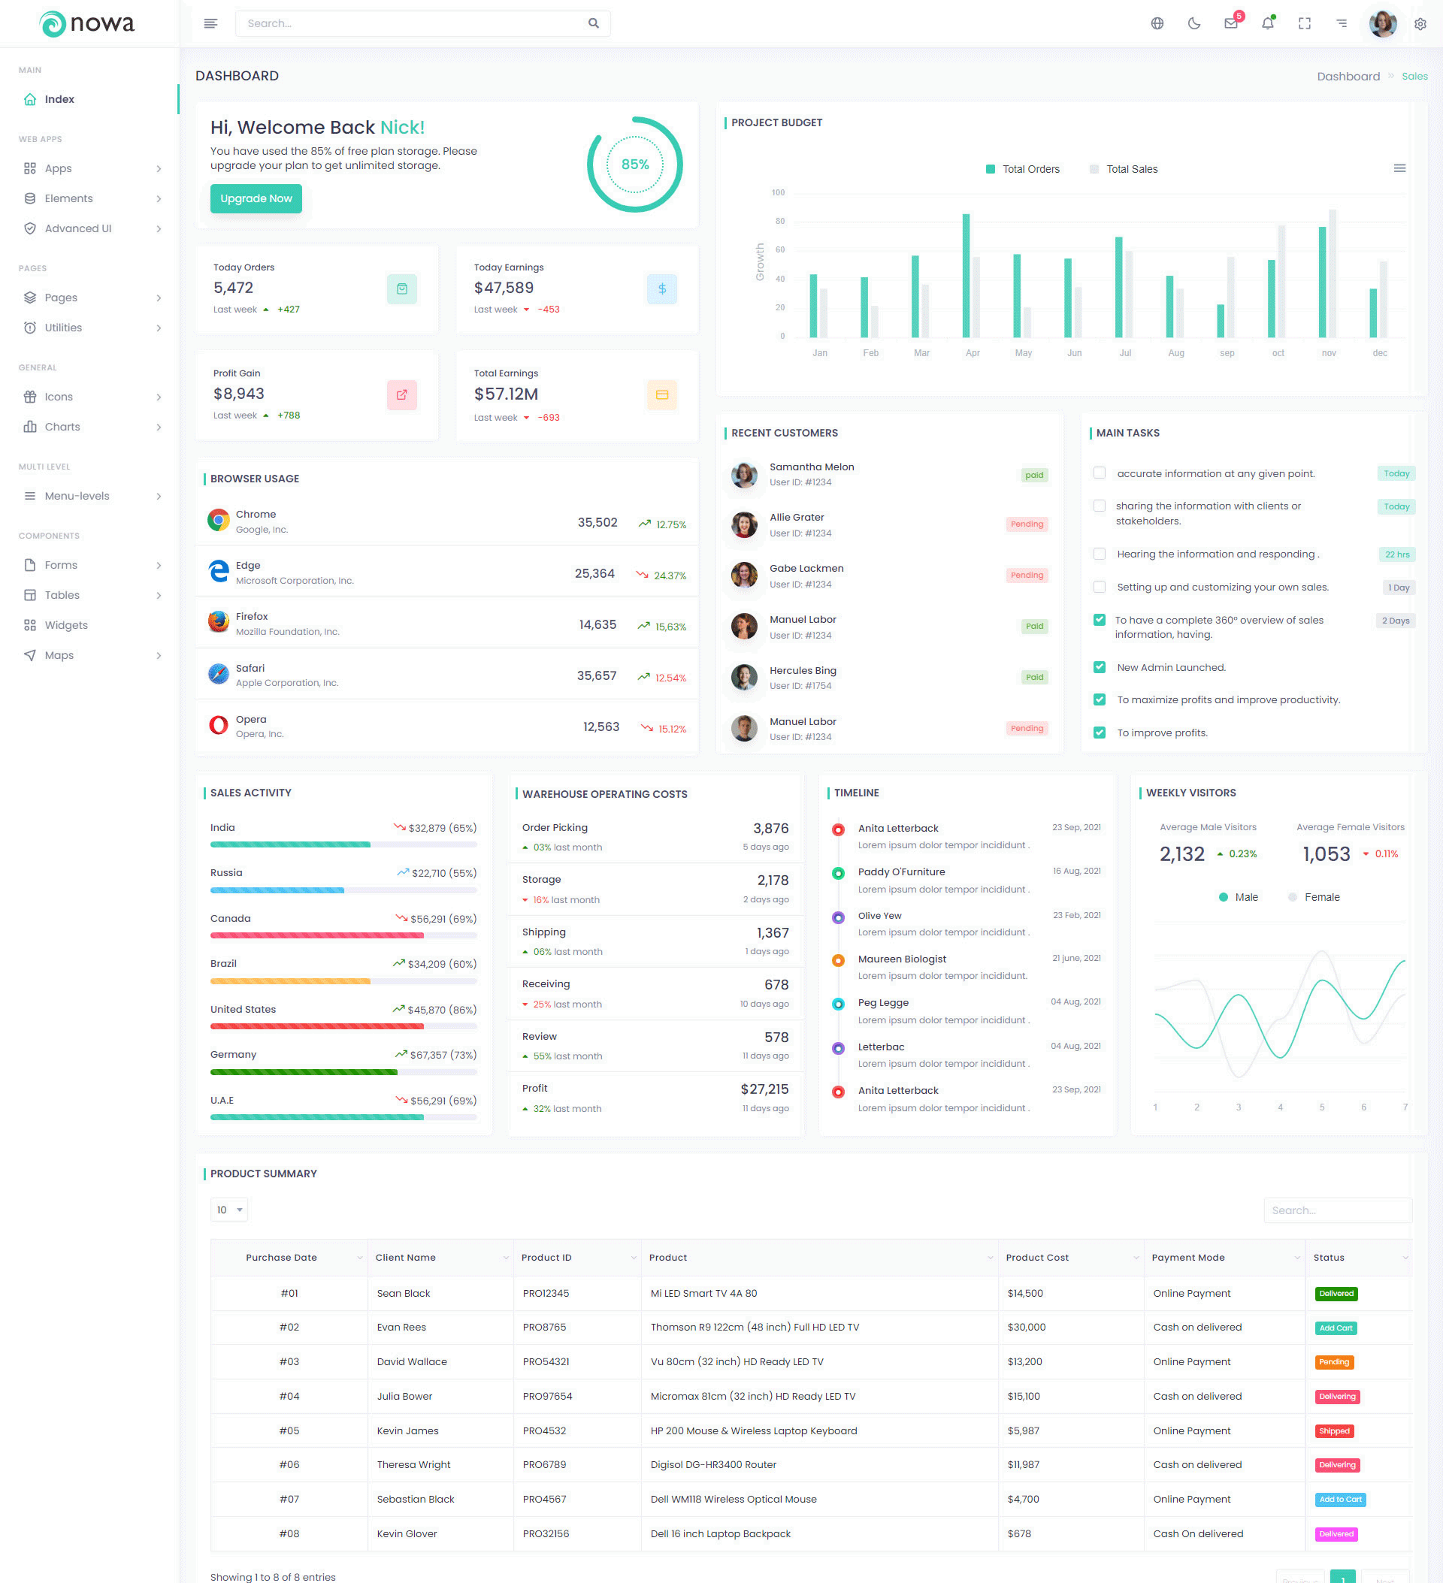Open language globe icon

click(1157, 23)
